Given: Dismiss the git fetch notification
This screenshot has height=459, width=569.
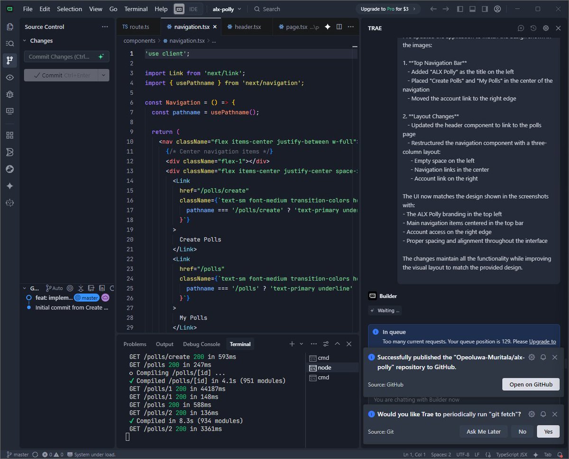Looking at the screenshot, I should [x=555, y=414].
